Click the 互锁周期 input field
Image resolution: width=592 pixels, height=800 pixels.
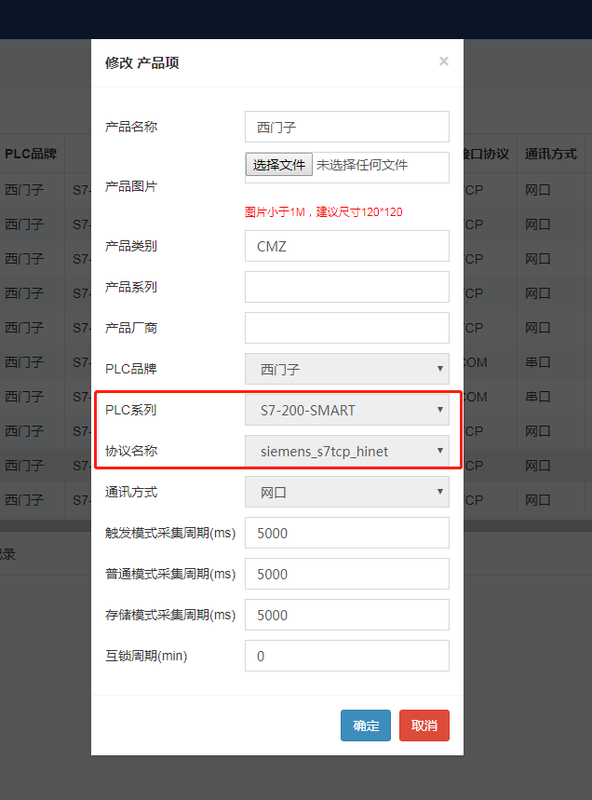click(346, 656)
